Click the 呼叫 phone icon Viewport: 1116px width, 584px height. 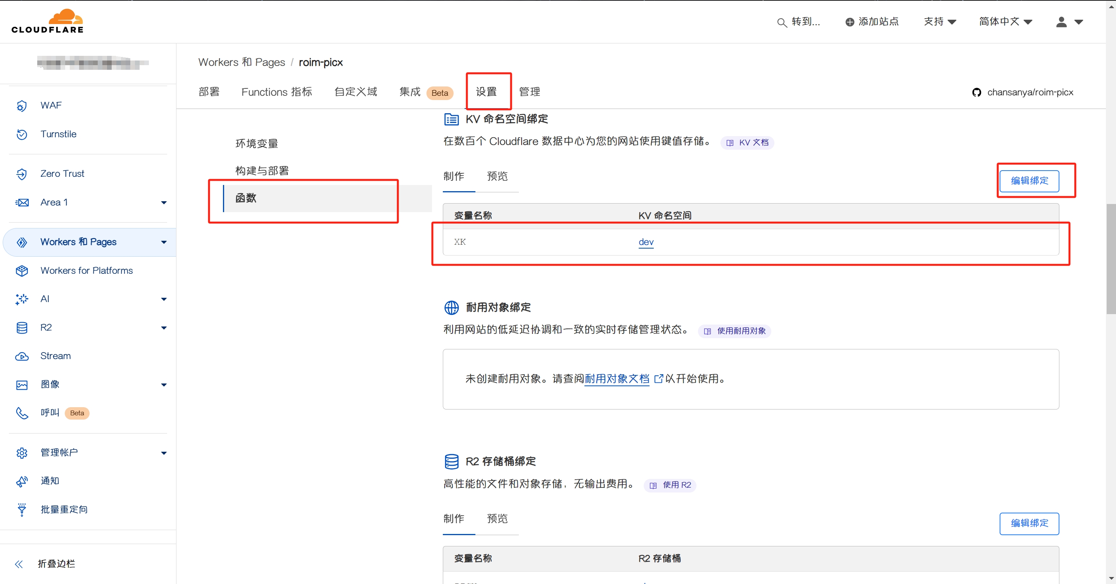pos(22,413)
